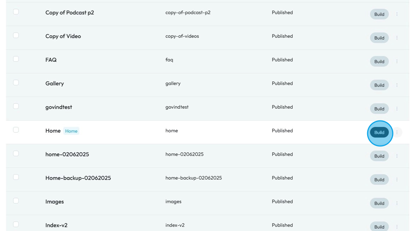The width and height of the screenshot is (415, 231).
Task: Check the Images page checkbox
Action: pos(16,201)
